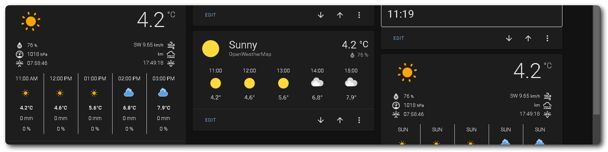Click EDIT on the card above the Sunny card
Image resolution: width=608 pixels, height=152 pixels.
[x=210, y=15]
